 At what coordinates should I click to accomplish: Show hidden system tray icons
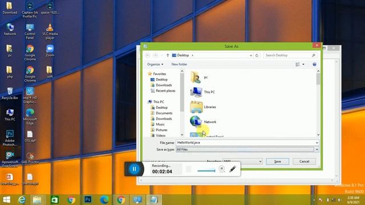click(314, 200)
